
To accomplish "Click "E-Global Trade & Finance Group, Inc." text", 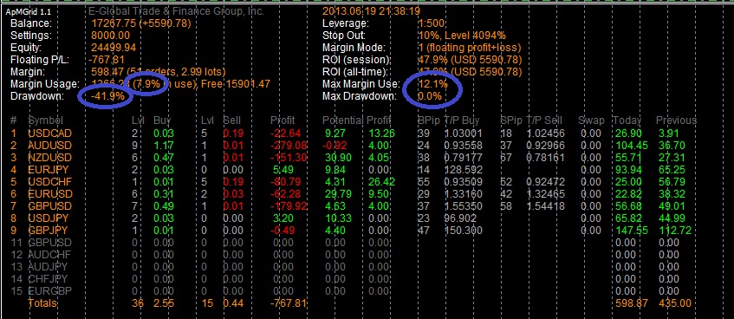I will (x=176, y=10).
